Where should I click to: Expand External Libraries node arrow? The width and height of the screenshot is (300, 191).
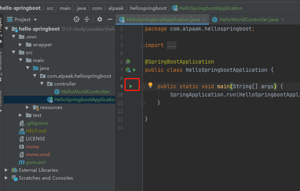pos(6,170)
